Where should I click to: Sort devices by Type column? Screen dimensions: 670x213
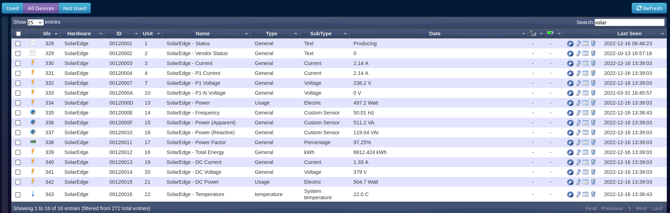click(x=275, y=34)
